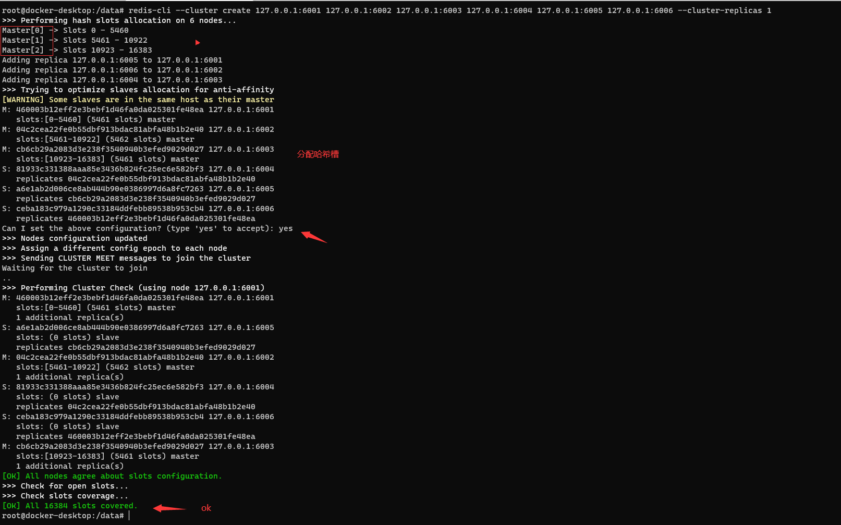The width and height of the screenshot is (841, 525).
Task: Select the 'Trying to optimize slaves allocation' line
Action: point(138,90)
